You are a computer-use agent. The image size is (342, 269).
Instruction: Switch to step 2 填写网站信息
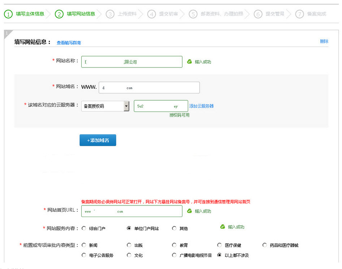(59, 14)
